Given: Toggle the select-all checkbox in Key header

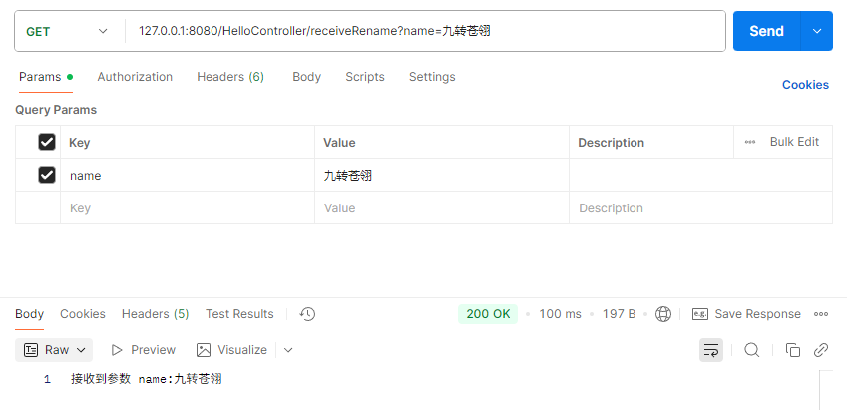Looking at the screenshot, I should click(x=47, y=142).
